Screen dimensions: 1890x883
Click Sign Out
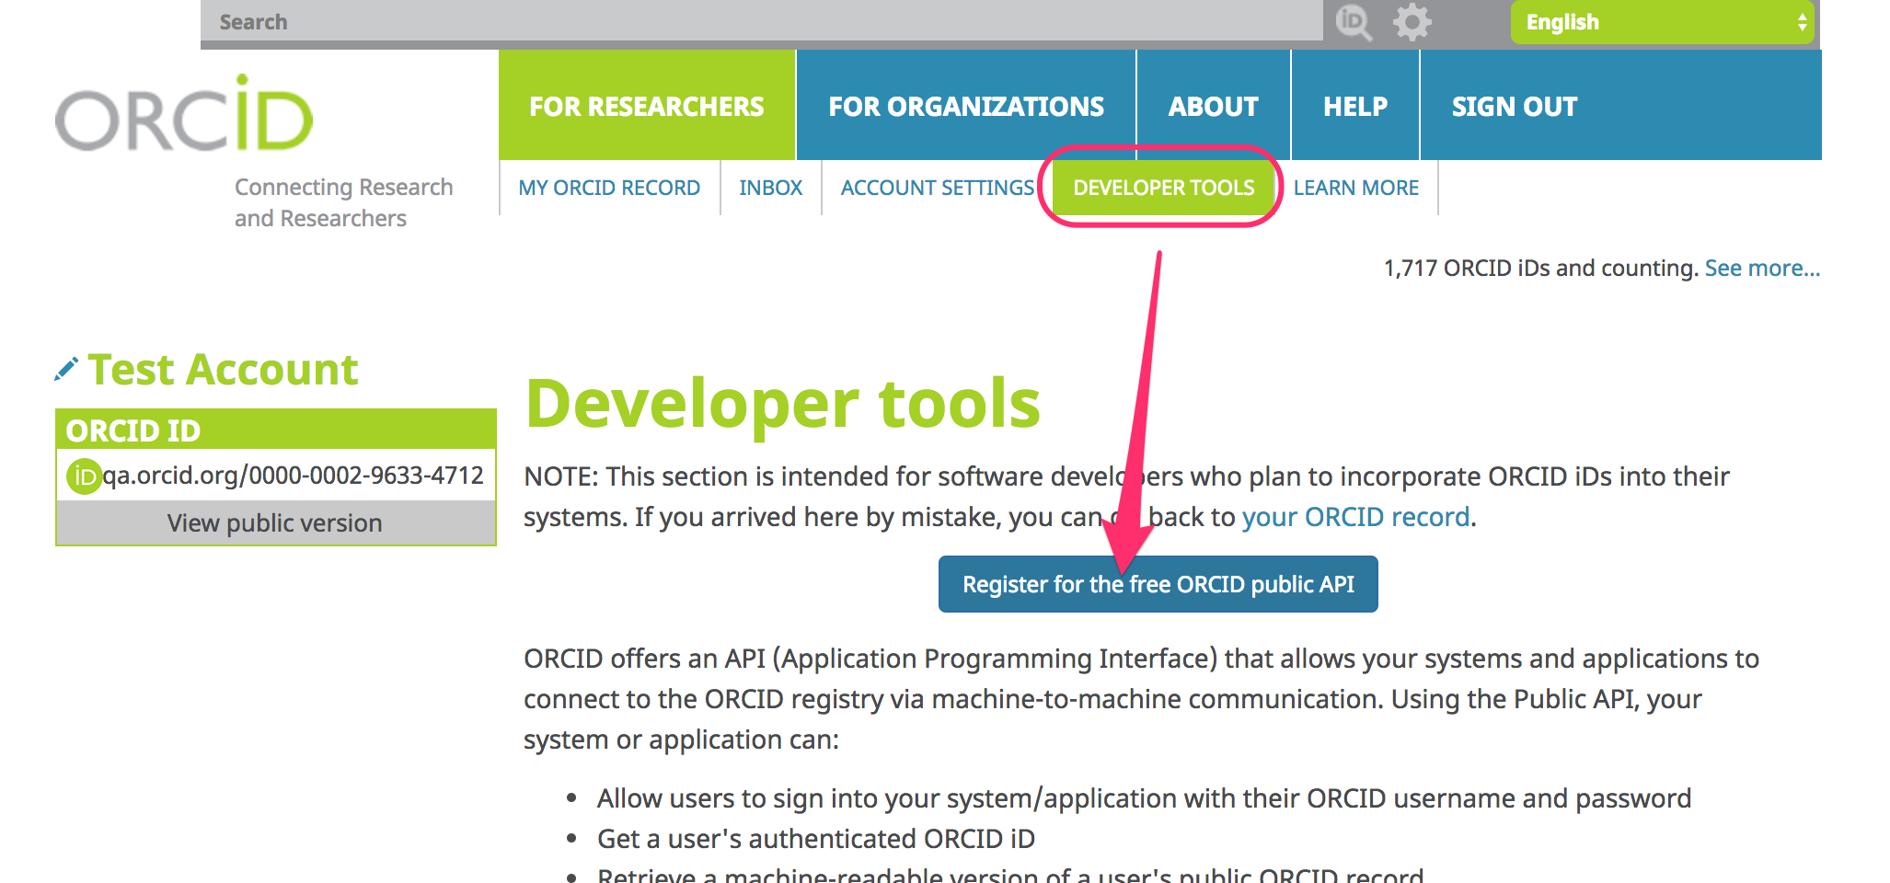(1515, 106)
